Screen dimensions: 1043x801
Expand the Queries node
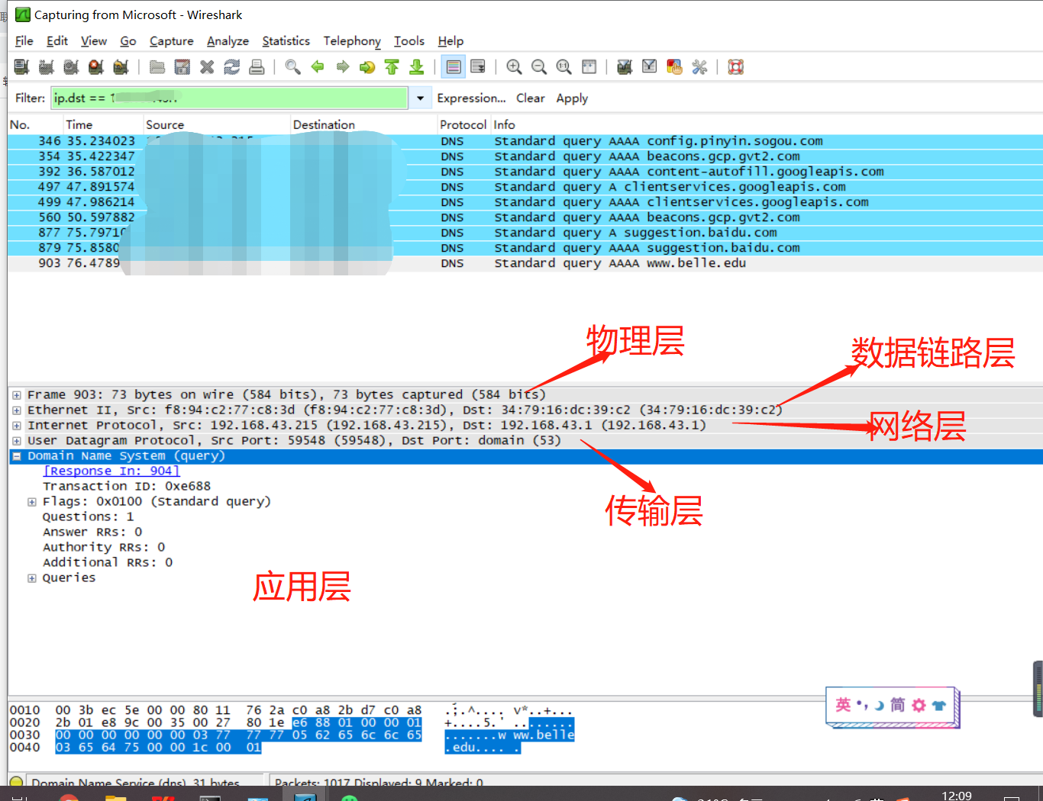32,578
